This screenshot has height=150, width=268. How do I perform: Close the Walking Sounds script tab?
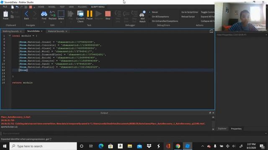[x=21, y=31]
